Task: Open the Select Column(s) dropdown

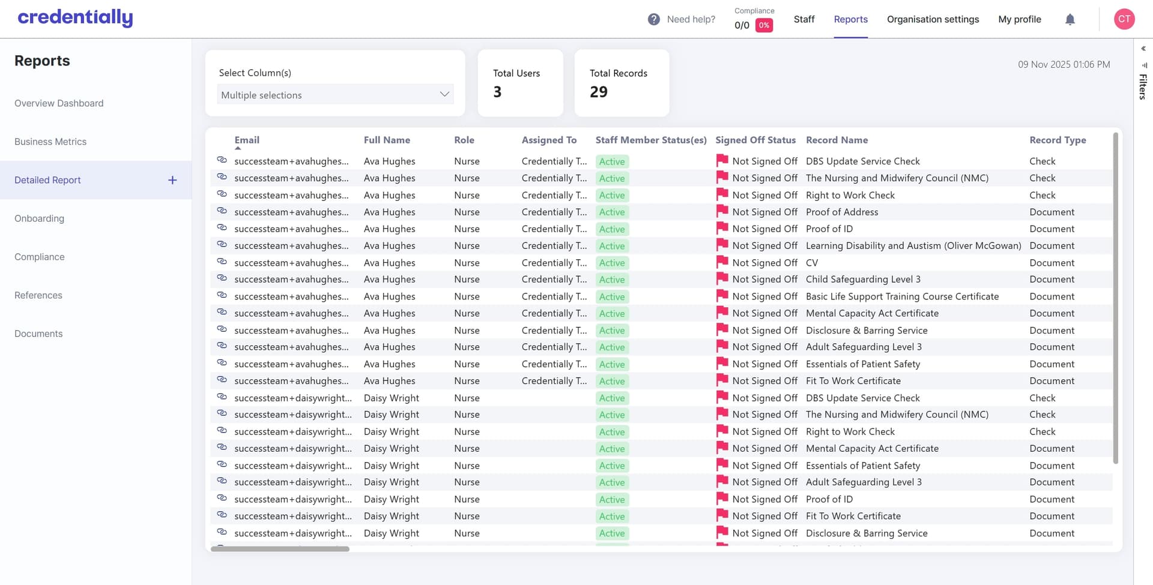Action: pos(335,95)
